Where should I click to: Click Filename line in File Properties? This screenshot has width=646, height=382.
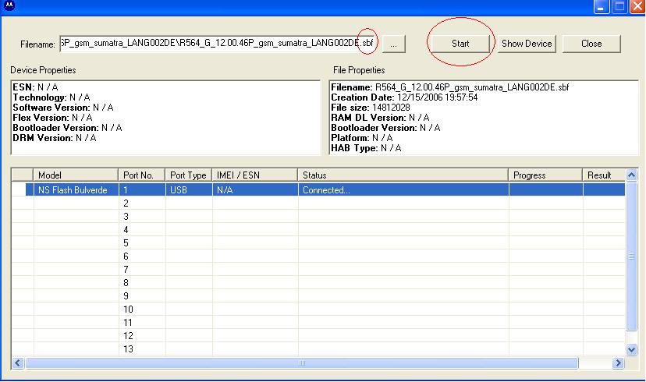click(x=450, y=87)
